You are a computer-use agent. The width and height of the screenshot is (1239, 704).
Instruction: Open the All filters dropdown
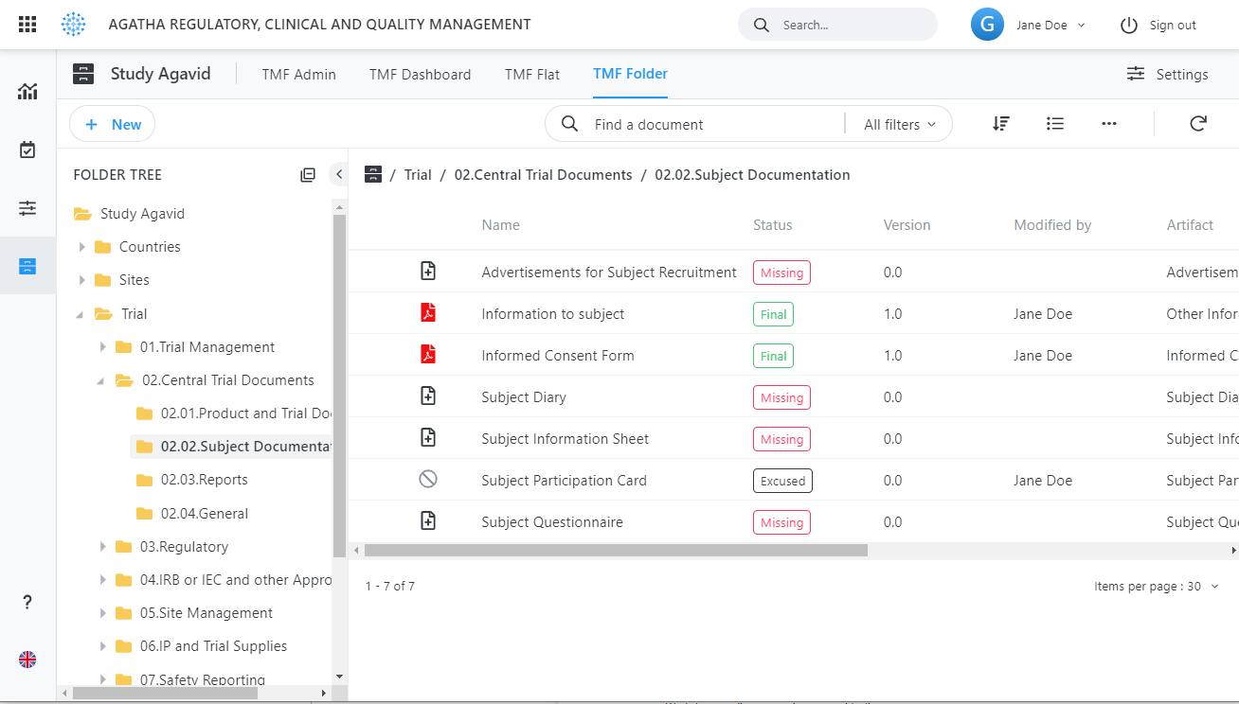click(x=898, y=124)
